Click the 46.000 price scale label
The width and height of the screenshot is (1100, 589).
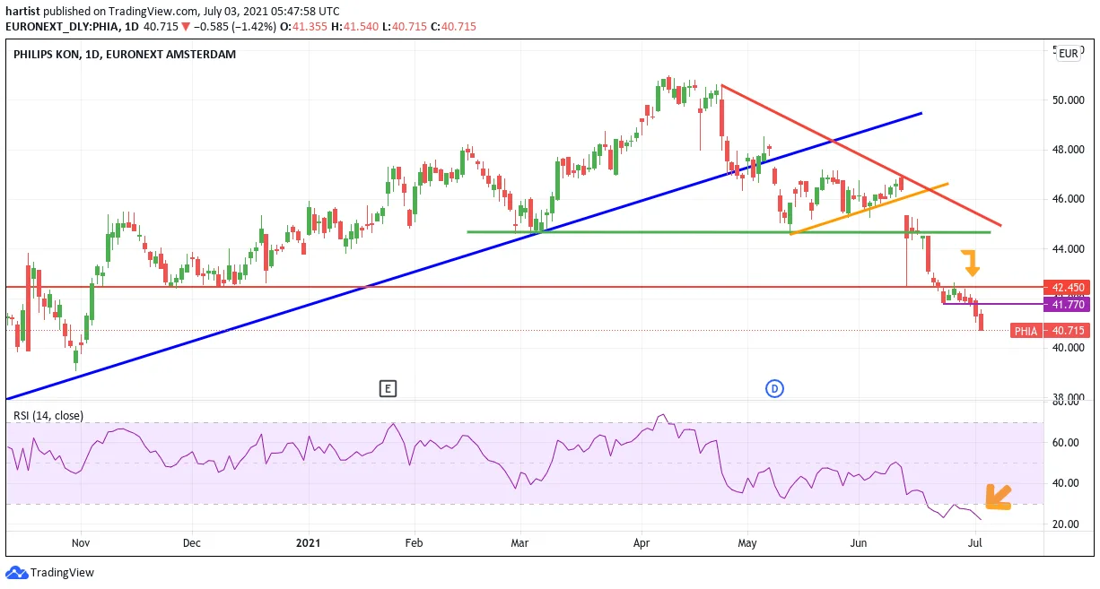[1068, 199]
